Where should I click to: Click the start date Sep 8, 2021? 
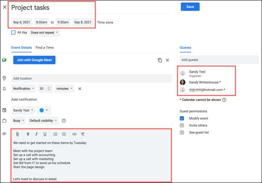[x=22, y=22]
